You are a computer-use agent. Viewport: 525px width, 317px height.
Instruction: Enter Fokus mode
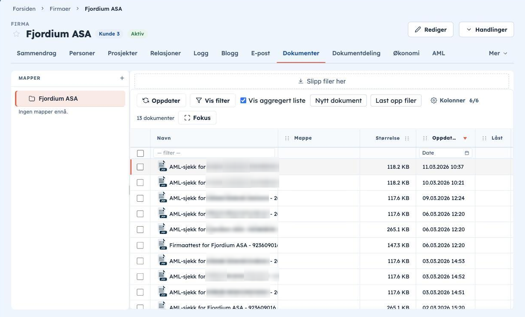(x=197, y=118)
